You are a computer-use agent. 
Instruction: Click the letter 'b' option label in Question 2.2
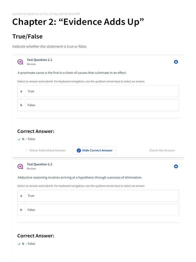(21, 210)
